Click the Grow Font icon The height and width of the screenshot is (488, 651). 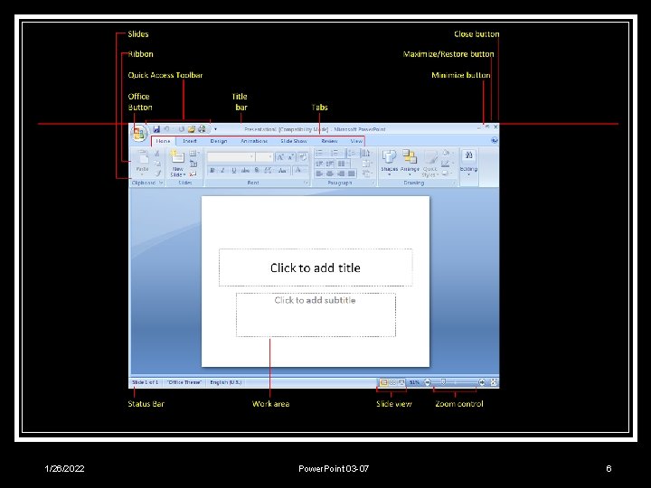280,157
